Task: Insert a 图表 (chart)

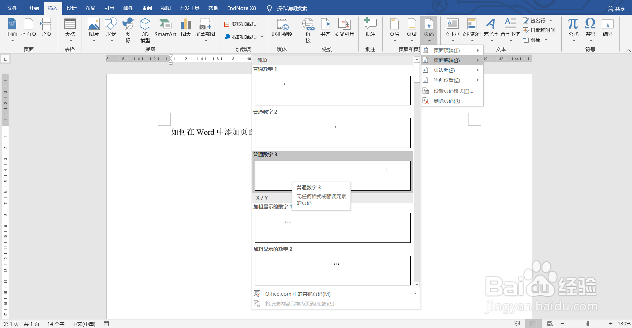Action: pos(185,29)
